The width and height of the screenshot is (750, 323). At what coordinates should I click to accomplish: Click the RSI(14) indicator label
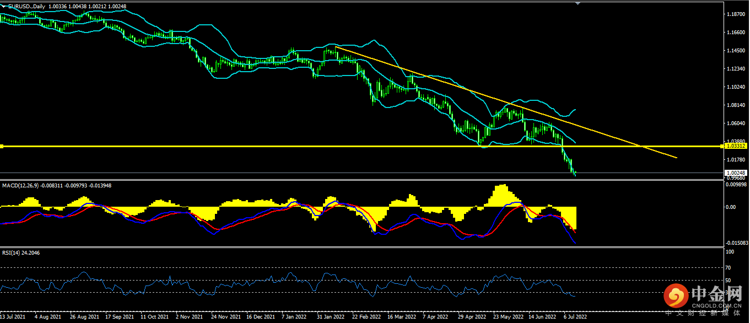[x=12, y=252]
